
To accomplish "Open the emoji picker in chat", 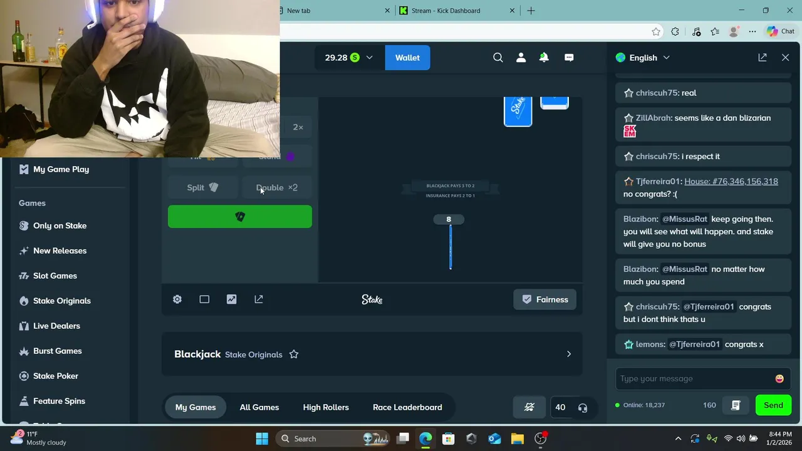I will pyautogui.click(x=779, y=378).
